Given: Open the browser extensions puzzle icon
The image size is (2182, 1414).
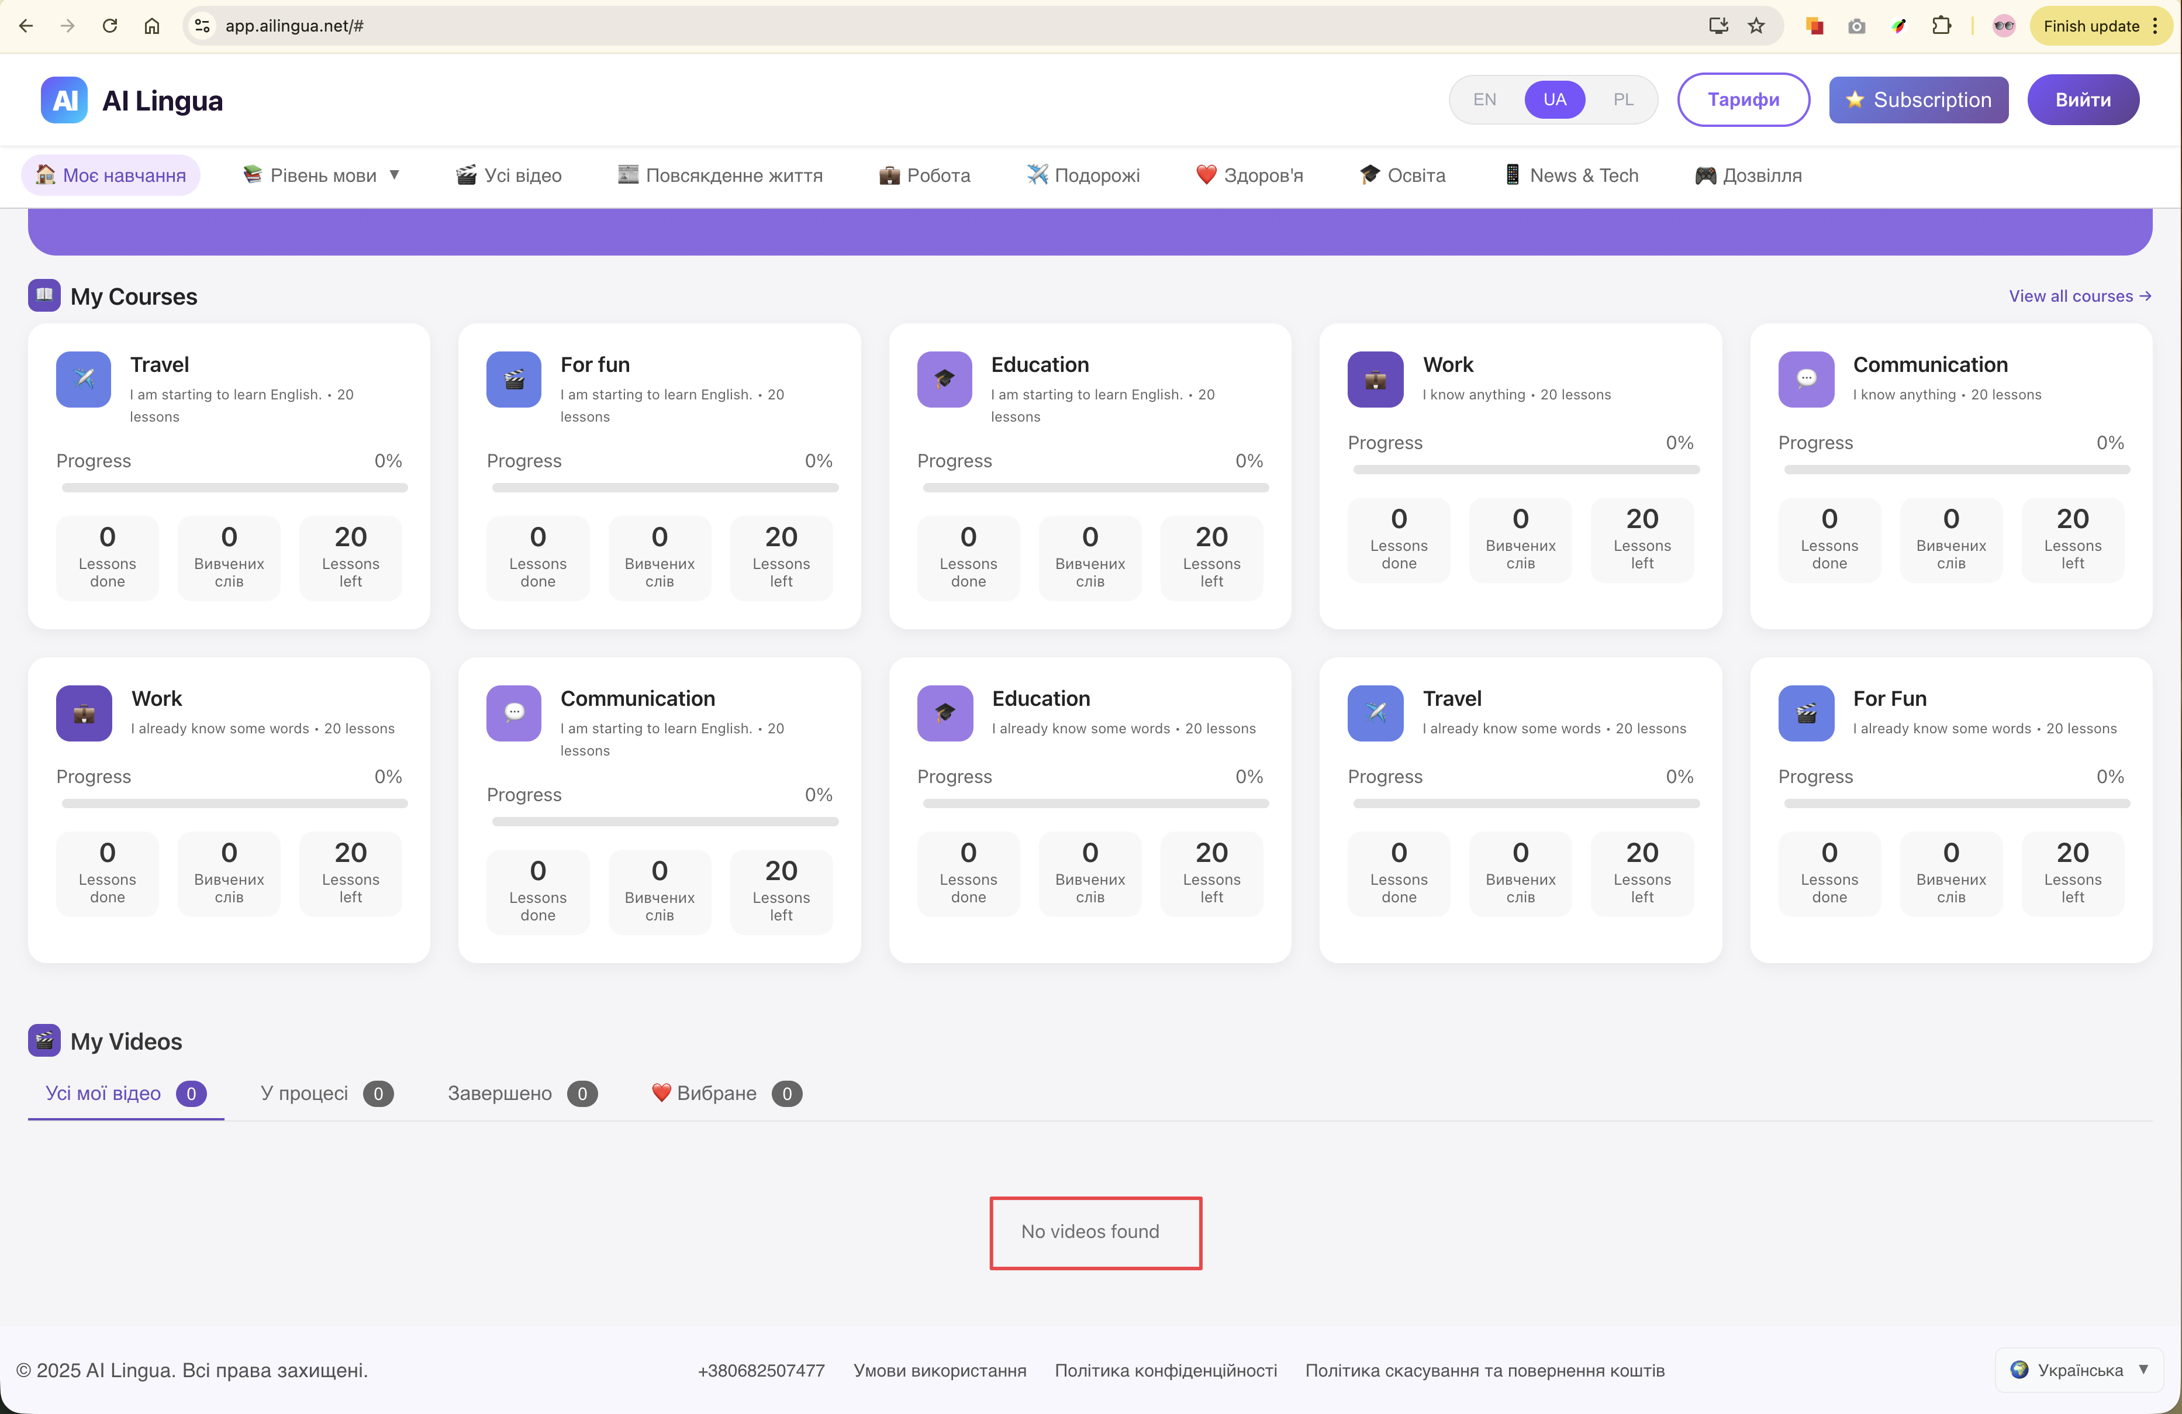Looking at the screenshot, I should pyautogui.click(x=1941, y=26).
